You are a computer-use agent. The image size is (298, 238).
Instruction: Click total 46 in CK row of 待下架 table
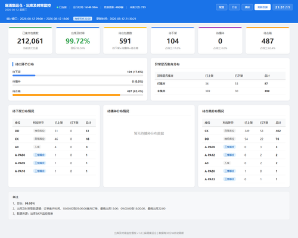point(88,139)
